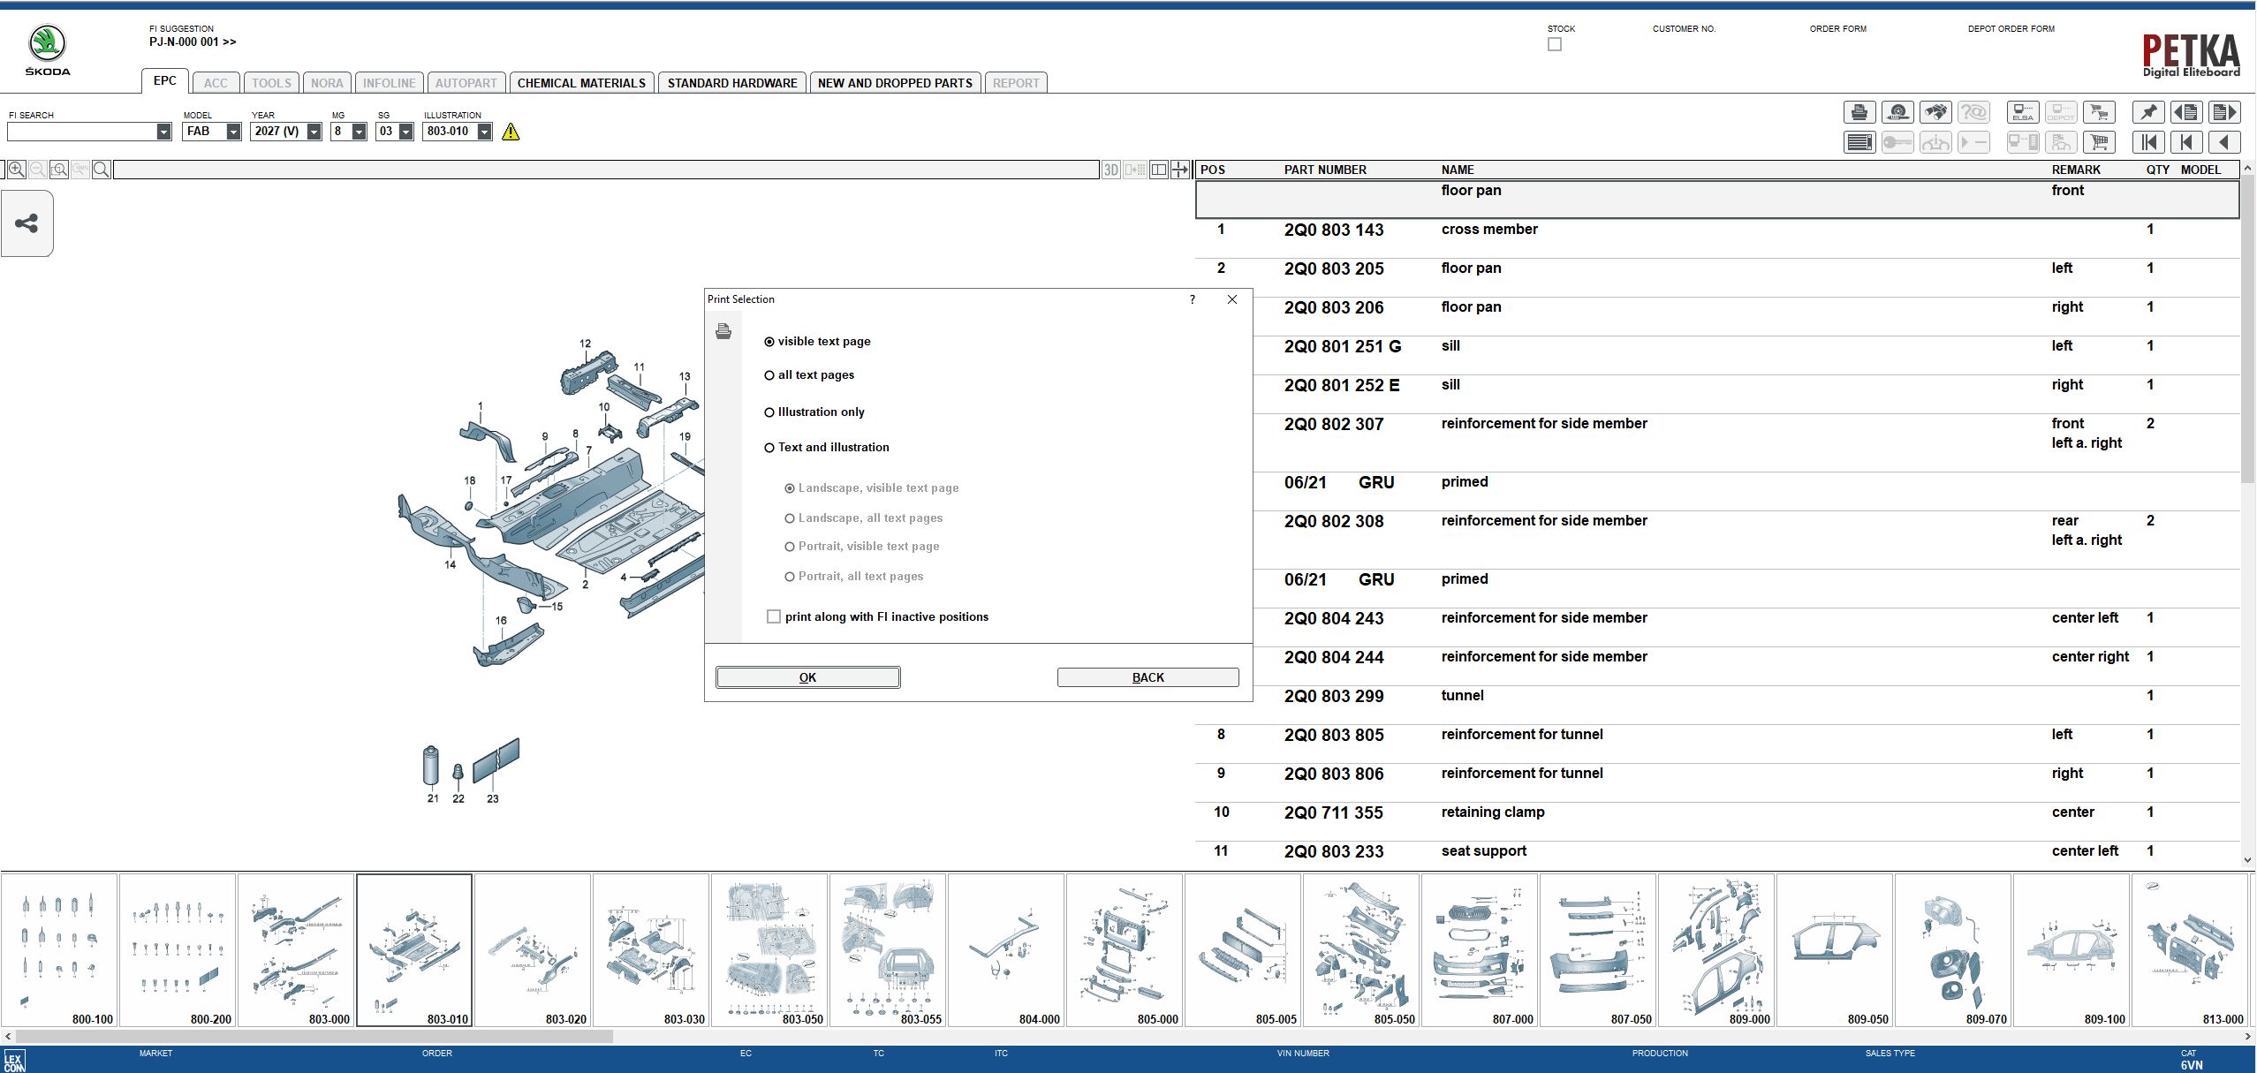Click the pushpin icon

(2148, 112)
